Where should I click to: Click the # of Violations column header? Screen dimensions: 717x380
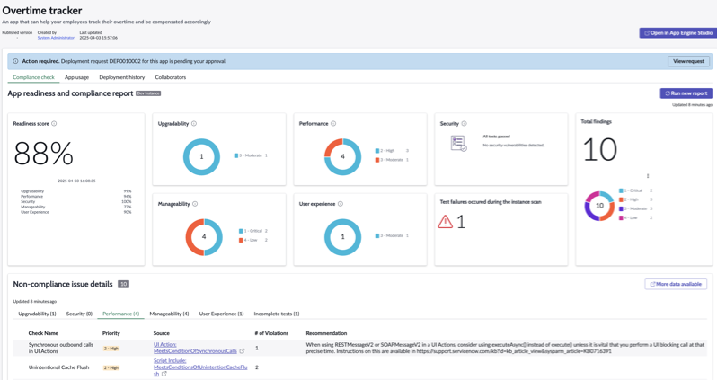click(271, 333)
